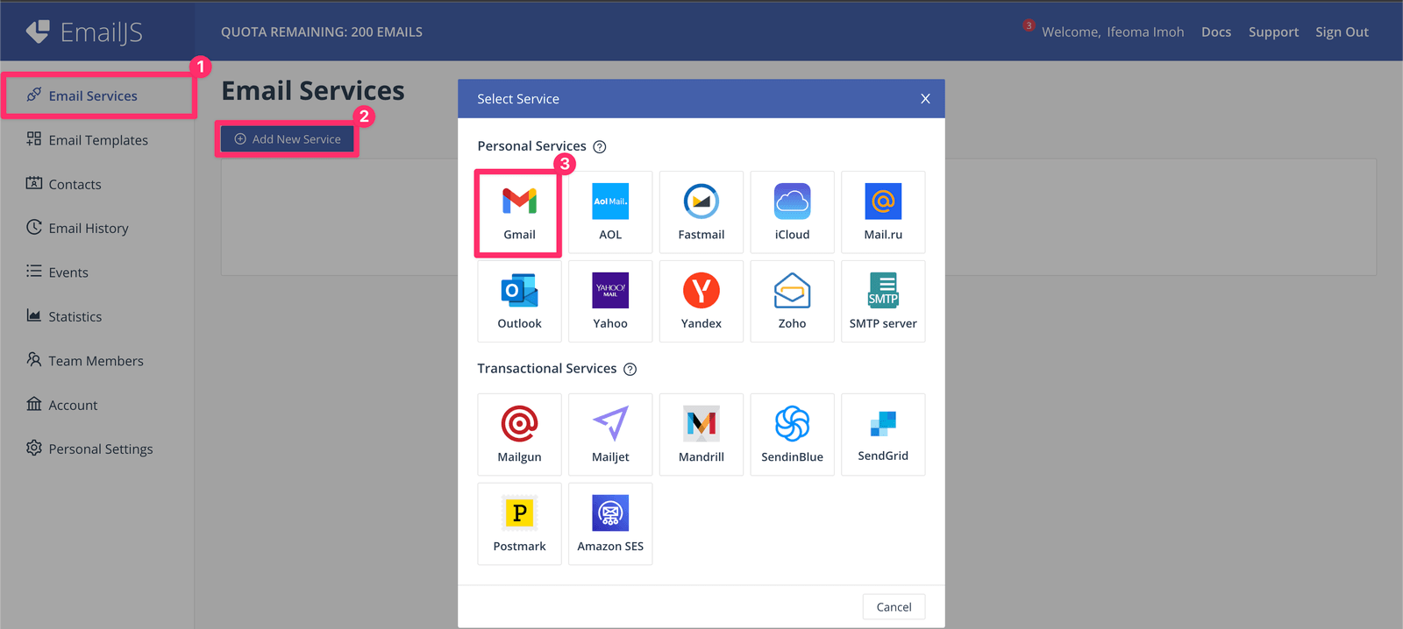
Task: Pick the SMTP server option
Action: point(883,301)
